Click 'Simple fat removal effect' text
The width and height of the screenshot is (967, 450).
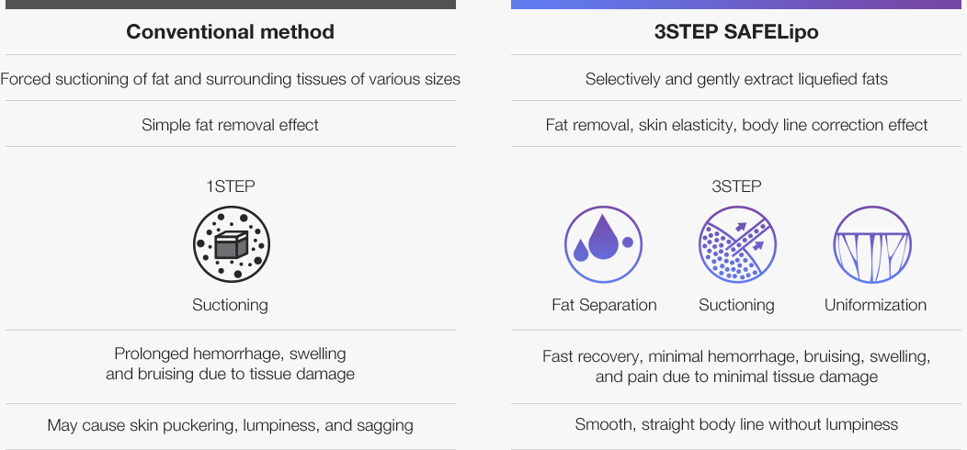[x=230, y=125]
